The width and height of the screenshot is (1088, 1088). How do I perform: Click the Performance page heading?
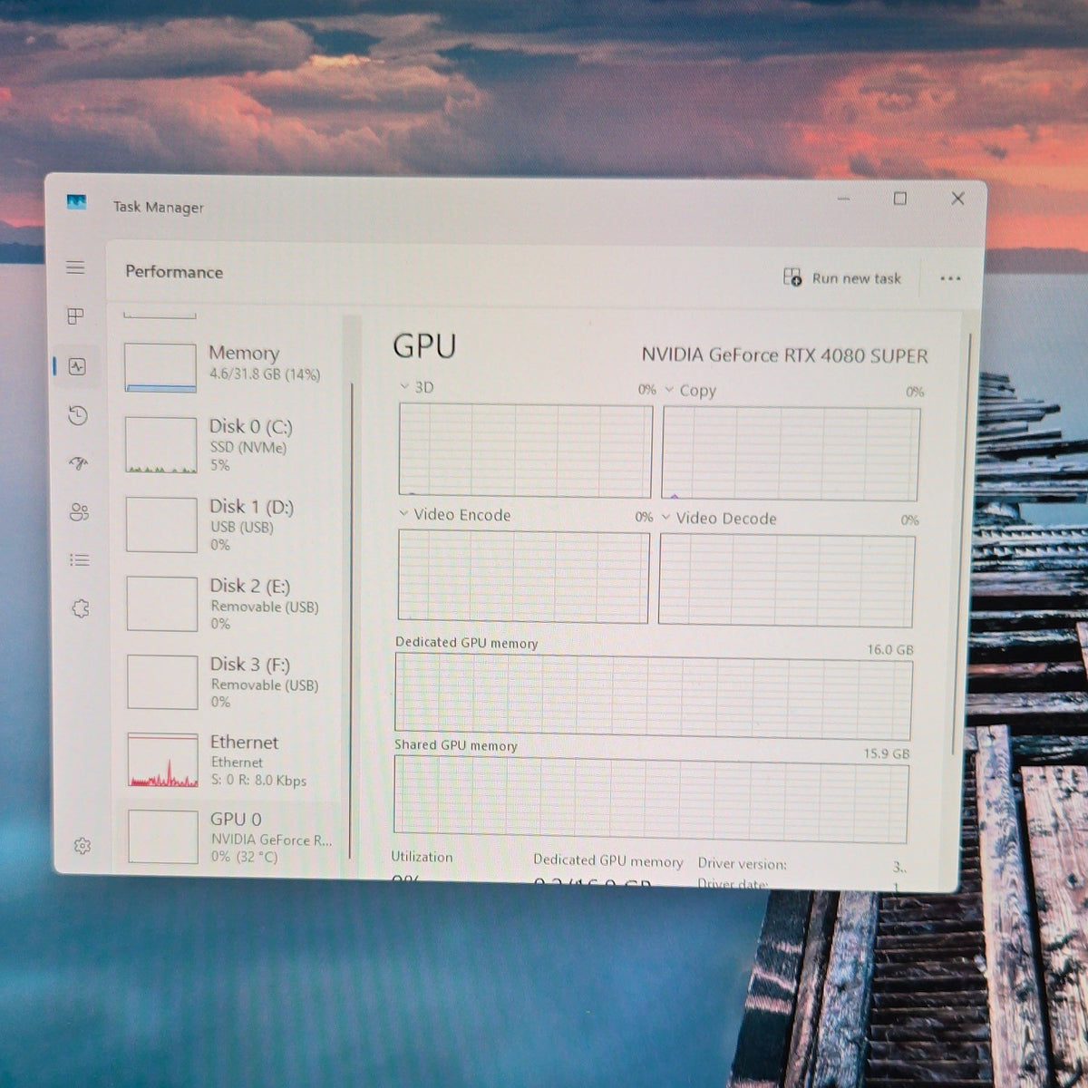[x=174, y=272]
